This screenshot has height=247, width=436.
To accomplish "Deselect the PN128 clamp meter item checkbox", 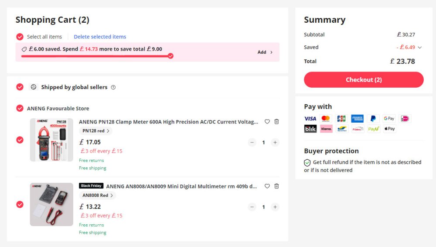I will [x=20, y=140].
